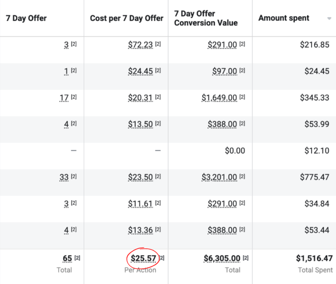Open footnote [2] next to $13.36 cost
336x284 pixels.
(x=158, y=230)
